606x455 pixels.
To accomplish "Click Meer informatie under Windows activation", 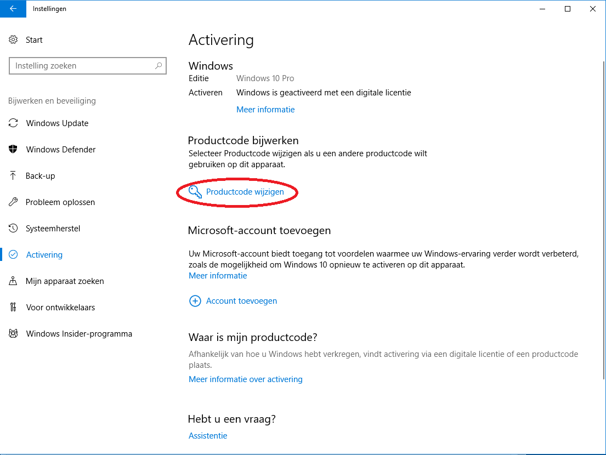I will coord(265,110).
